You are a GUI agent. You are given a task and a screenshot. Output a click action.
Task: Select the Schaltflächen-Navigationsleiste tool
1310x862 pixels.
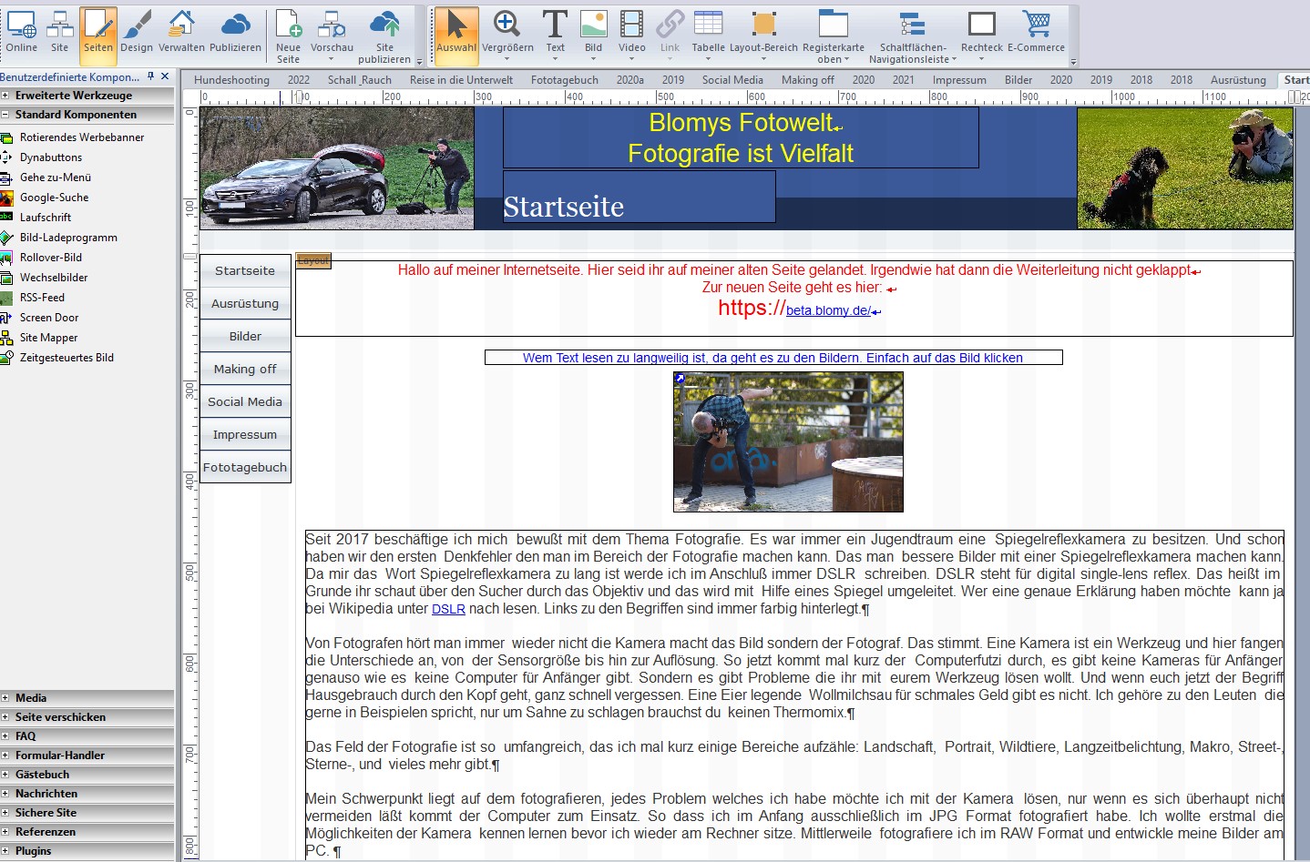[913, 36]
